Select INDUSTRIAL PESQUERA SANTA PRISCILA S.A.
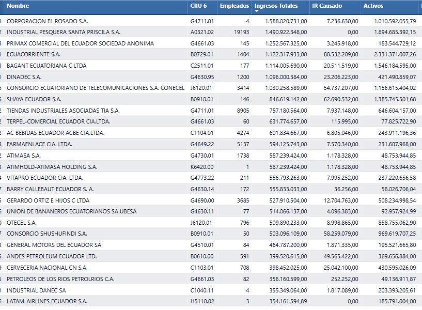Screen dimensions: 422x310 (x=63, y=32)
